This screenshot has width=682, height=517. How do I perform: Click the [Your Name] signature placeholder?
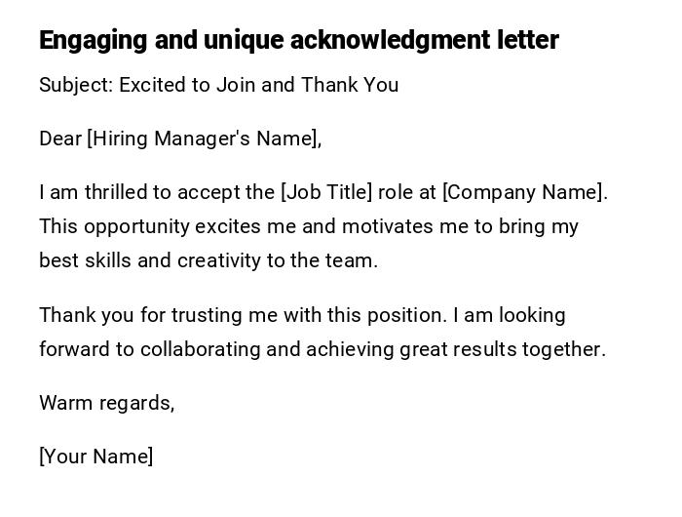[95, 457]
